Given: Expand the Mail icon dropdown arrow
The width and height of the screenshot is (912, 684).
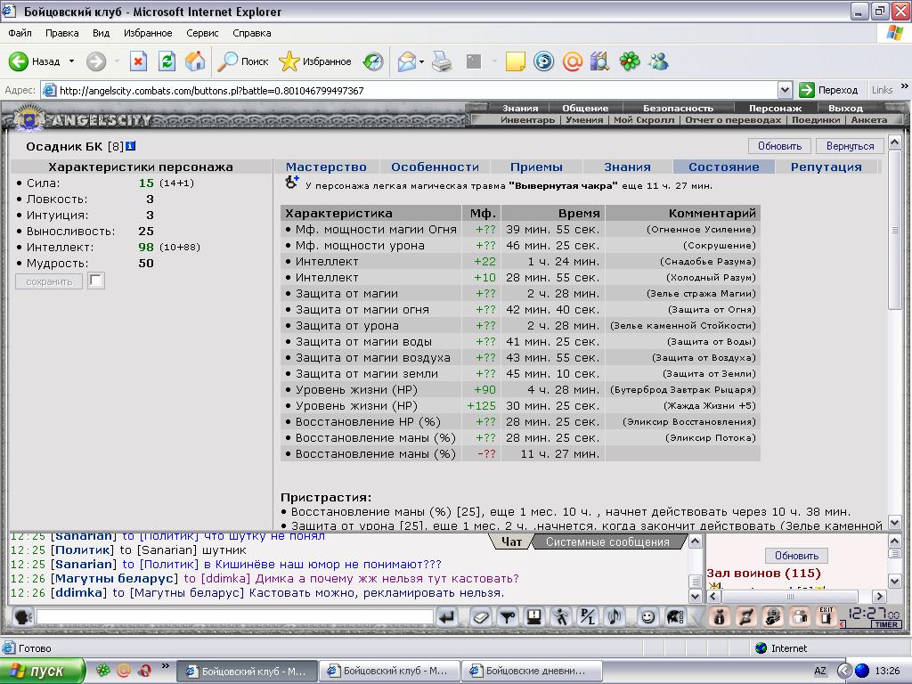Looking at the screenshot, I should [421, 61].
